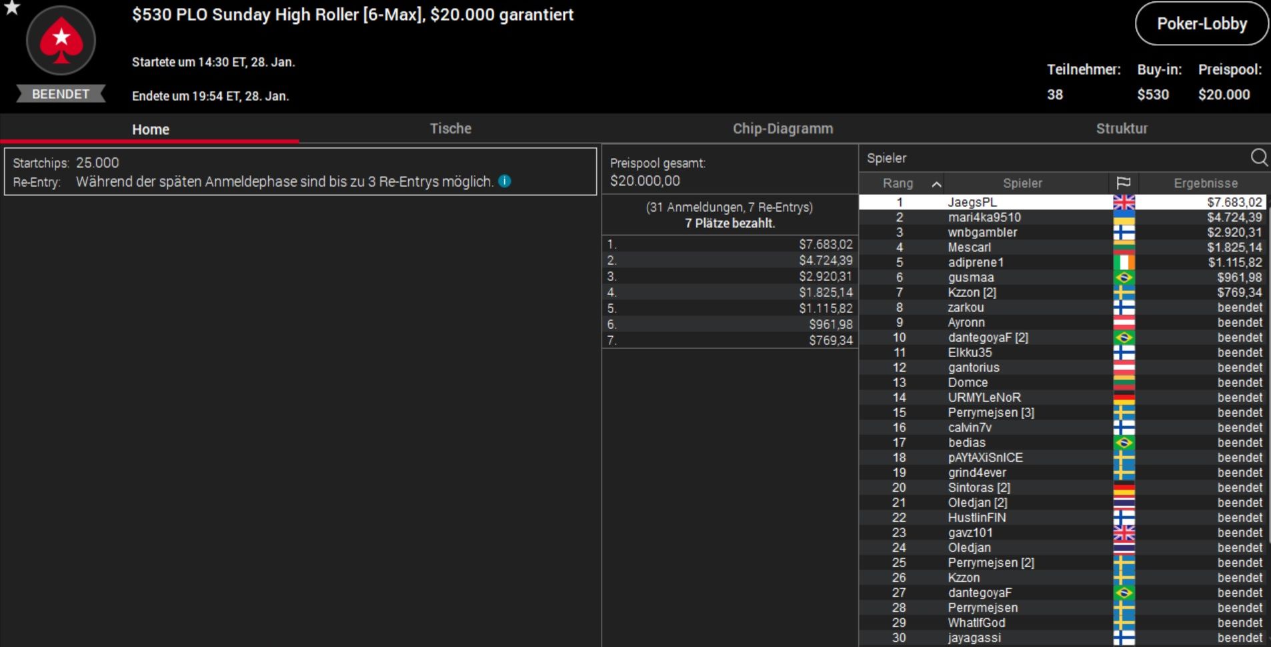Sort players by country flag column
Screen dimensions: 1271x647
pos(1123,183)
